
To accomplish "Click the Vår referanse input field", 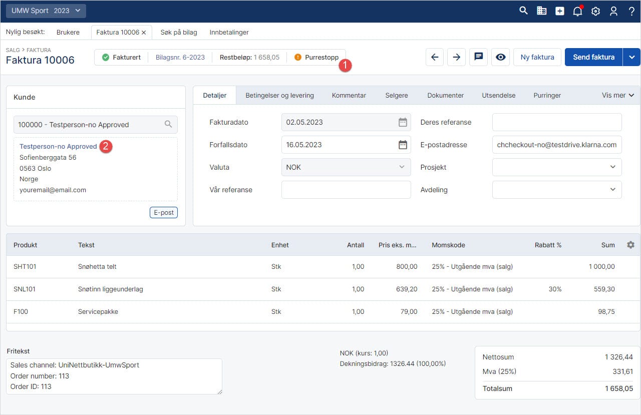I will (346, 190).
